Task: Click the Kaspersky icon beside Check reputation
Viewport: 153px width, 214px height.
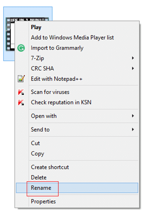Action: coord(21,102)
